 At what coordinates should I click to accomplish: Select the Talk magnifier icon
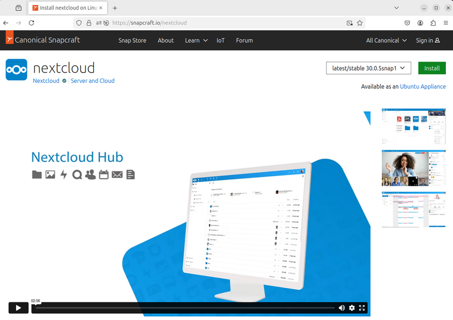[x=77, y=175]
